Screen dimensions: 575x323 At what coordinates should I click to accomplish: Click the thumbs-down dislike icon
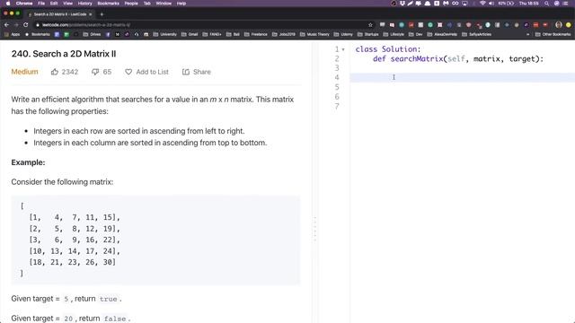95,72
